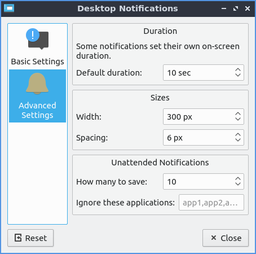Click the Ignore these applications field
The height and width of the screenshot is (254, 256).
coord(211,203)
